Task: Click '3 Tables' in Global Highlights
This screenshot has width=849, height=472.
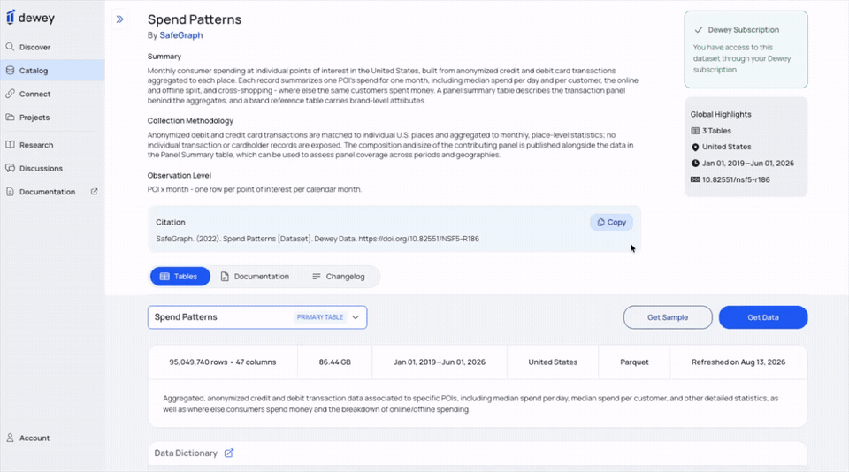Action: [716, 131]
